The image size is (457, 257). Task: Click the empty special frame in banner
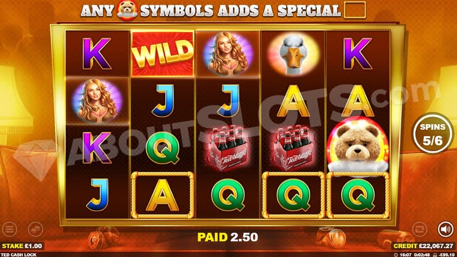(355, 10)
